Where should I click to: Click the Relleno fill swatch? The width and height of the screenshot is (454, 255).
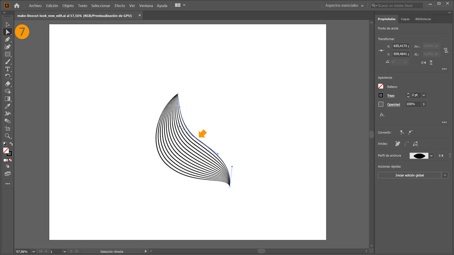(x=381, y=86)
